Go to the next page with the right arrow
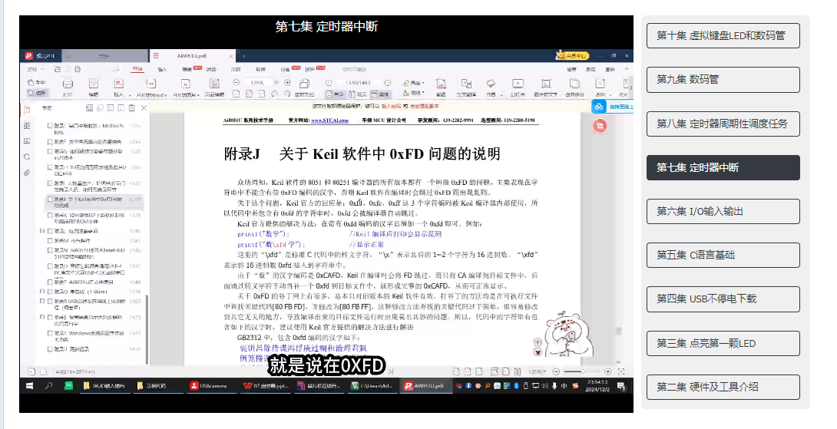This screenshot has width=837, height=429. (388, 83)
